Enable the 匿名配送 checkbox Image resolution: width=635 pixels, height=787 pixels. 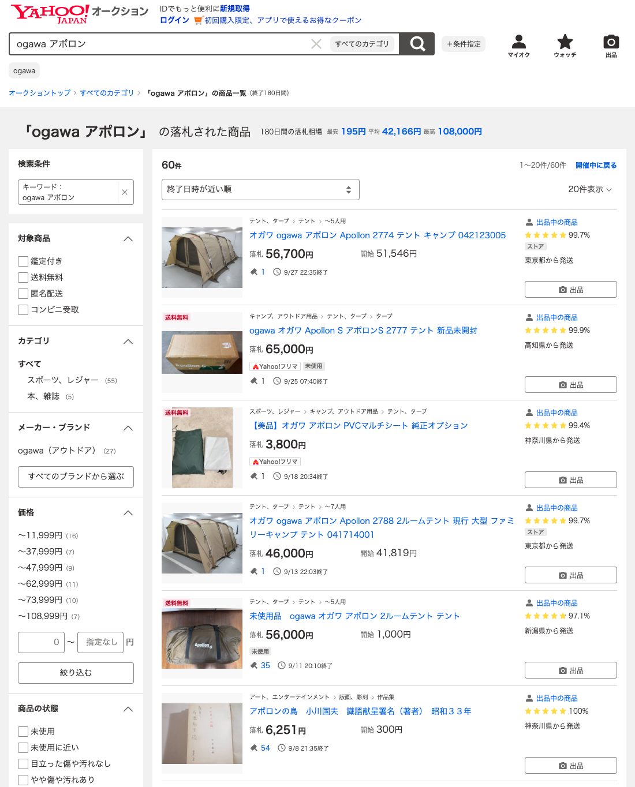tap(23, 294)
